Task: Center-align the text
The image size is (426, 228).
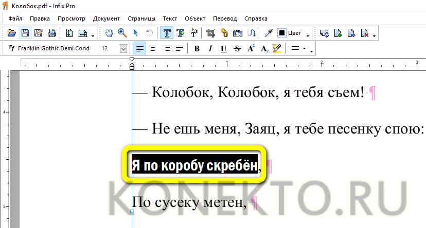Action: tap(152, 49)
